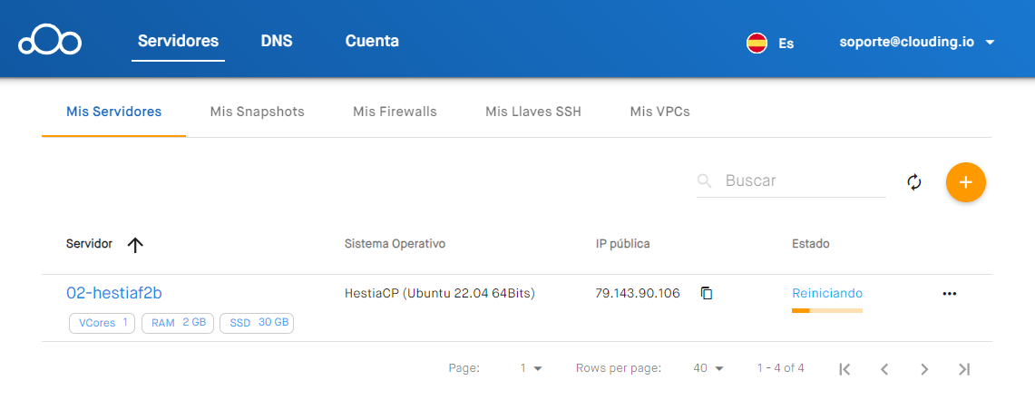Click the previous page chevron

[x=884, y=369]
